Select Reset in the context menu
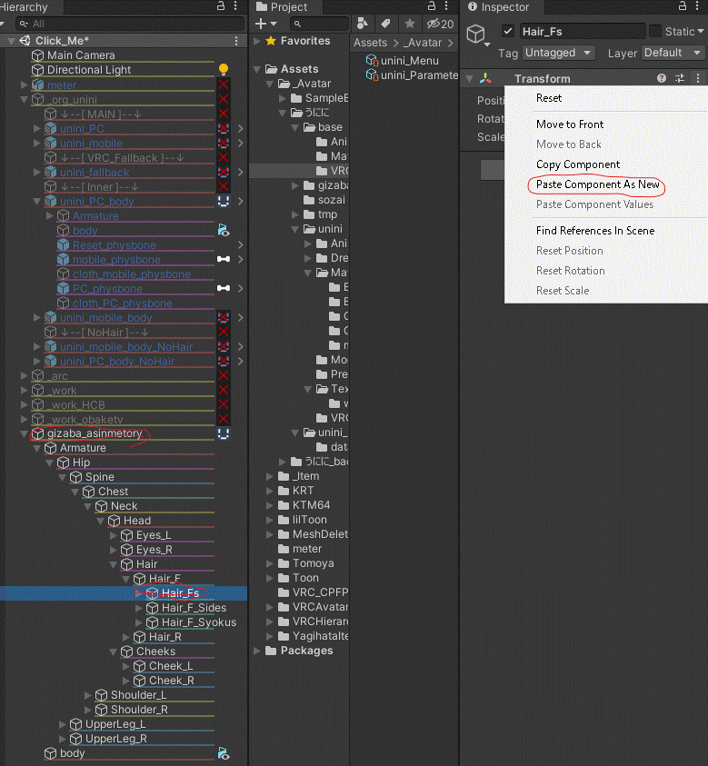 click(x=549, y=98)
